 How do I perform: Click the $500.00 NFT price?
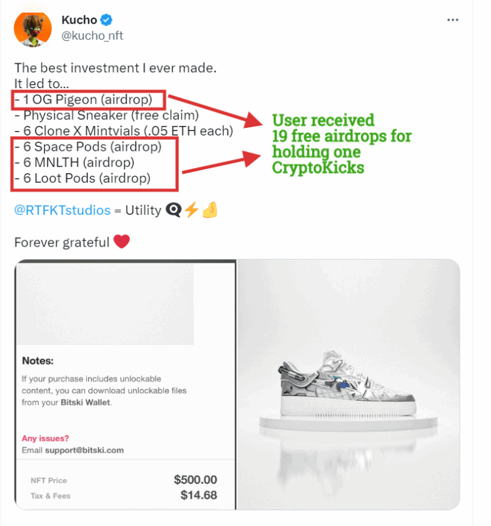click(195, 479)
